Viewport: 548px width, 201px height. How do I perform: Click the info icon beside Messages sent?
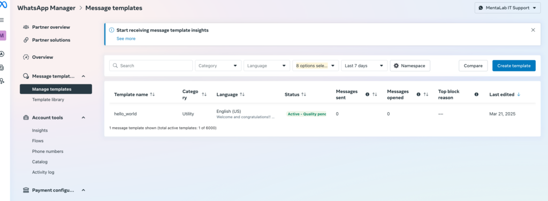367,95
